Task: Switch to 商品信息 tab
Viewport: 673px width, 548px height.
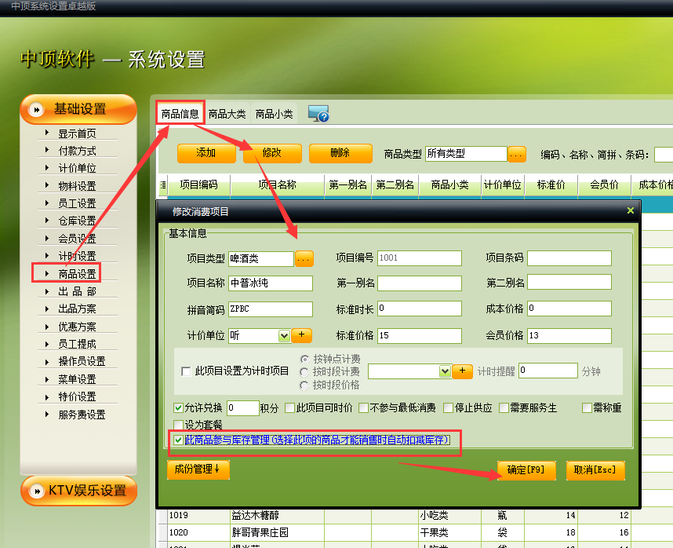Action: 180,114
